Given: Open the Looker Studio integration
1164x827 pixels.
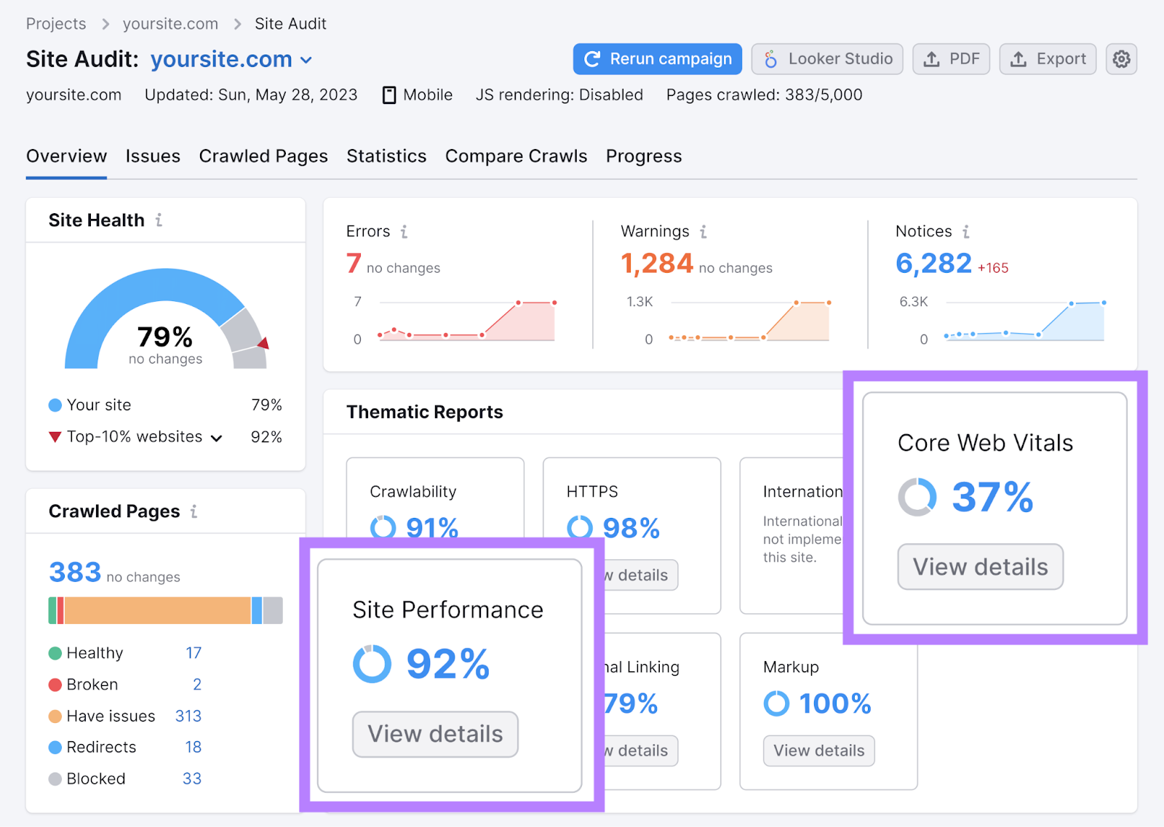Looking at the screenshot, I should [x=826, y=59].
